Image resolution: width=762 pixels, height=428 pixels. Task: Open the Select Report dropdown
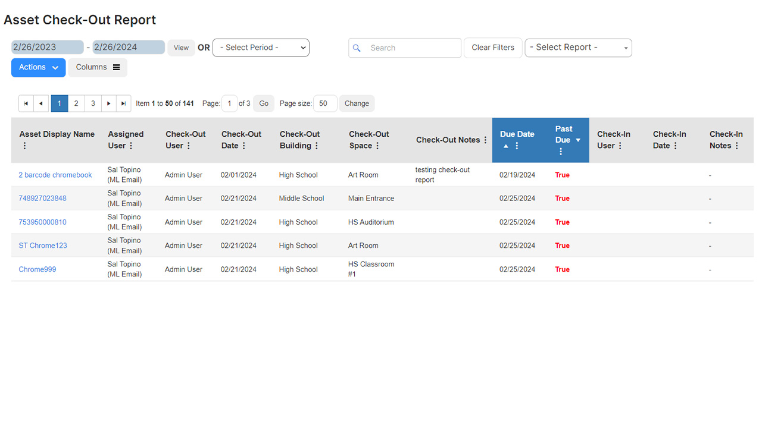pos(577,48)
